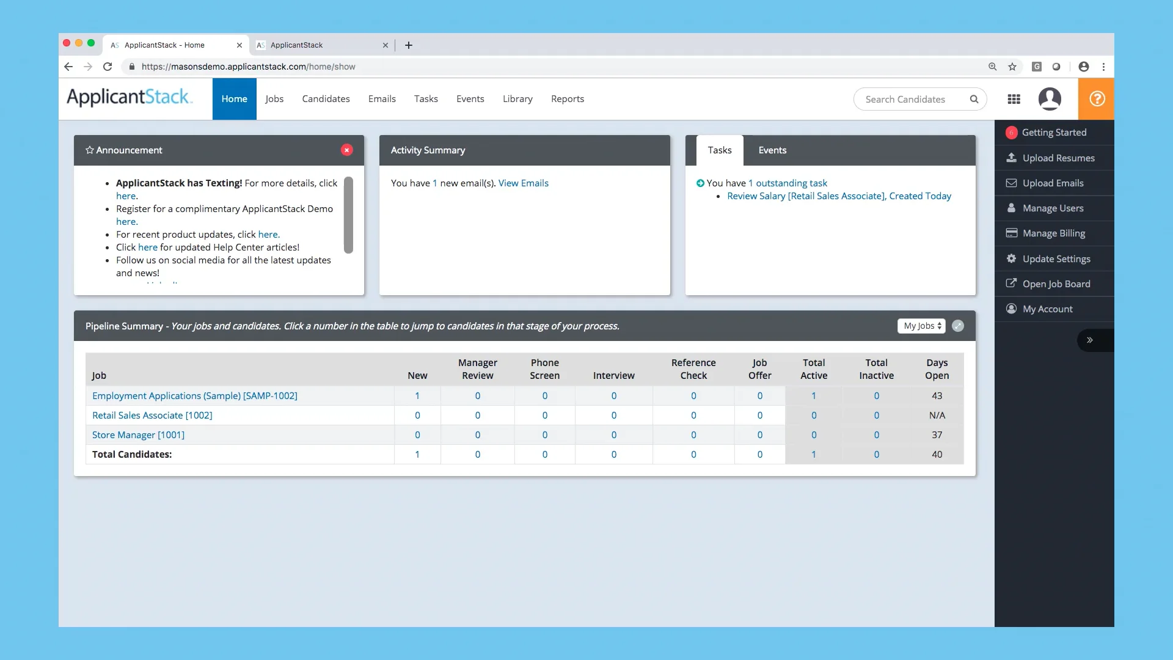Open the apps grid icon

point(1014,99)
